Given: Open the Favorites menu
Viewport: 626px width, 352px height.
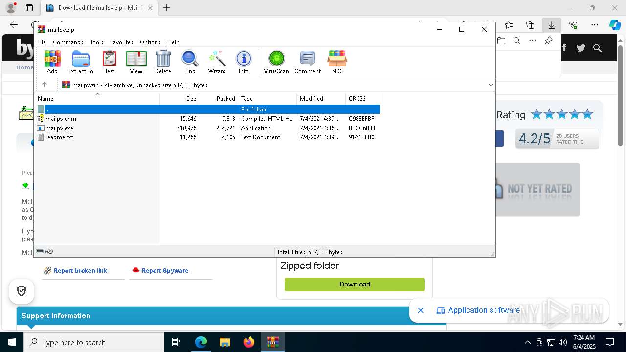Looking at the screenshot, I should click(121, 42).
